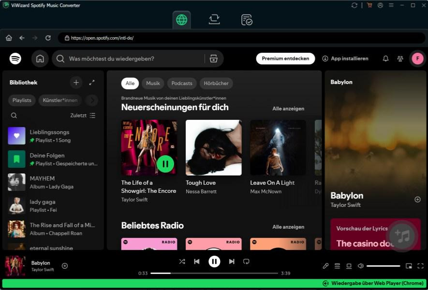Image resolution: width=428 pixels, height=290 pixels.
Task: Filter library by Playlists chip
Action: [x=22, y=100]
